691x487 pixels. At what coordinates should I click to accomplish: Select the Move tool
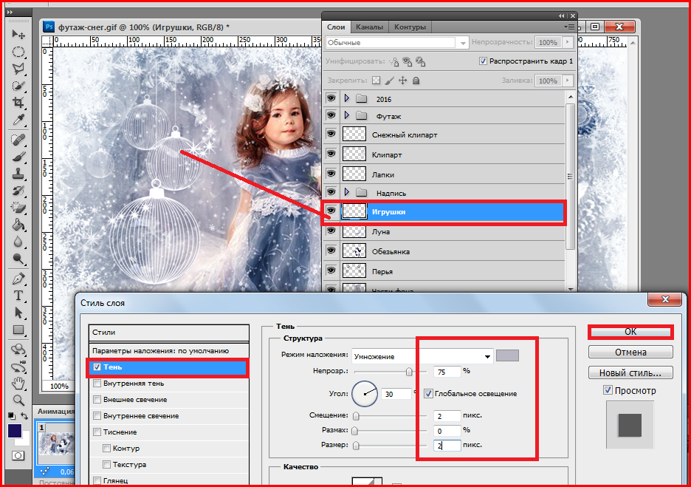18,35
